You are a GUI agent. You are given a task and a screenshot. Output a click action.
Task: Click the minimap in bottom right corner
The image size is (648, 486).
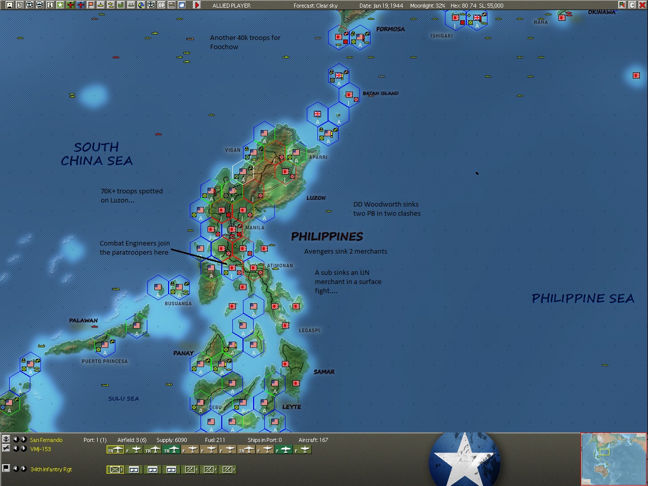pyautogui.click(x=614, y=459)
